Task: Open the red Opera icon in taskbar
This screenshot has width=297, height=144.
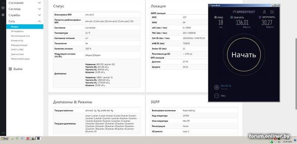Action: (28, 138)
